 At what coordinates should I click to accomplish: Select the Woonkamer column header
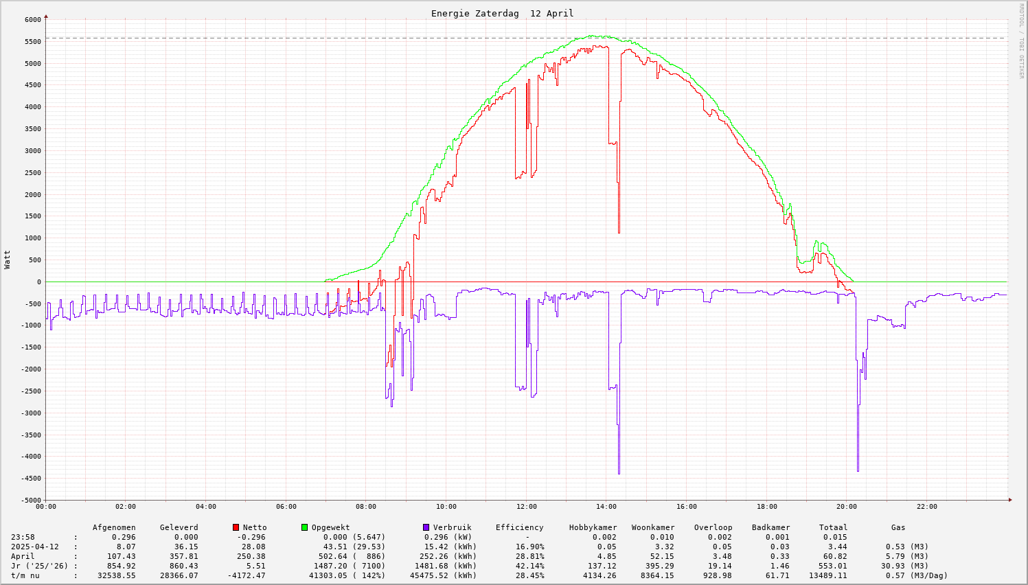653,527
